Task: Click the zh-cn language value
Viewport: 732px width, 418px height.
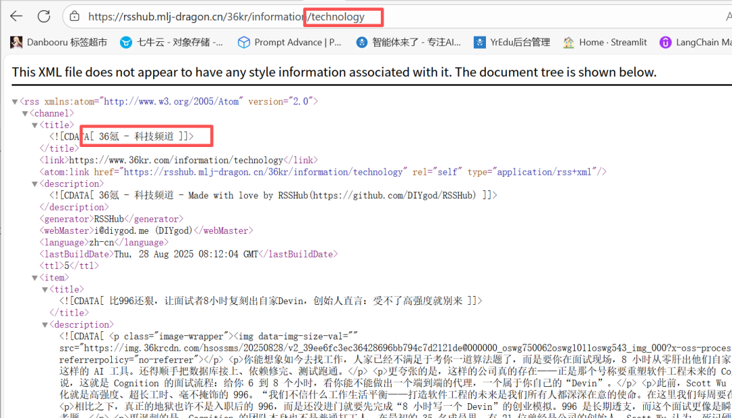Action: (101, 243)
